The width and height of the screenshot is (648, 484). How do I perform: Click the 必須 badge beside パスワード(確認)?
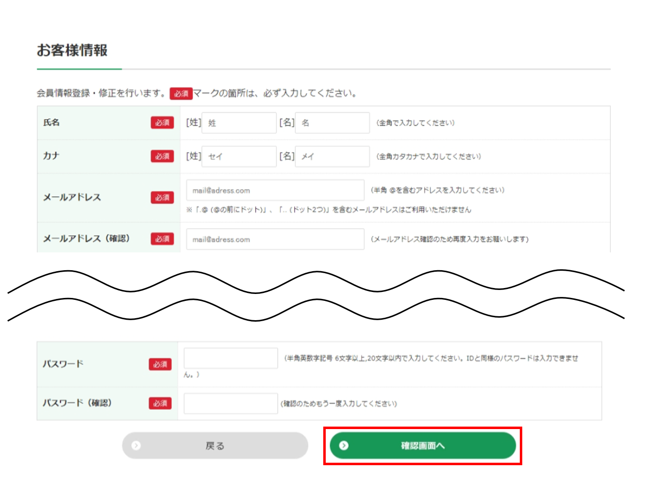(x=160, y=403)
